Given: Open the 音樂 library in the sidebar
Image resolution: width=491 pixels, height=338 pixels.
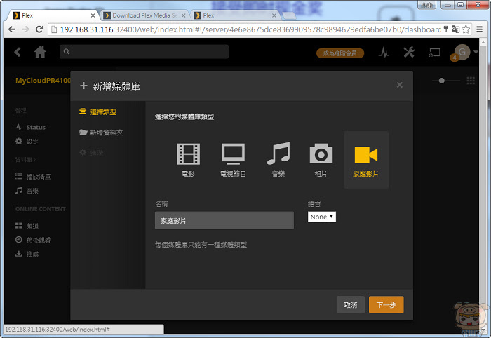Looking at the screenshot, I should (27, 191).
